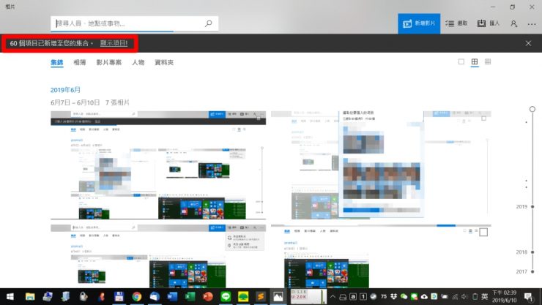
Task: Click the 選取 select button
Action: (456, 23)
